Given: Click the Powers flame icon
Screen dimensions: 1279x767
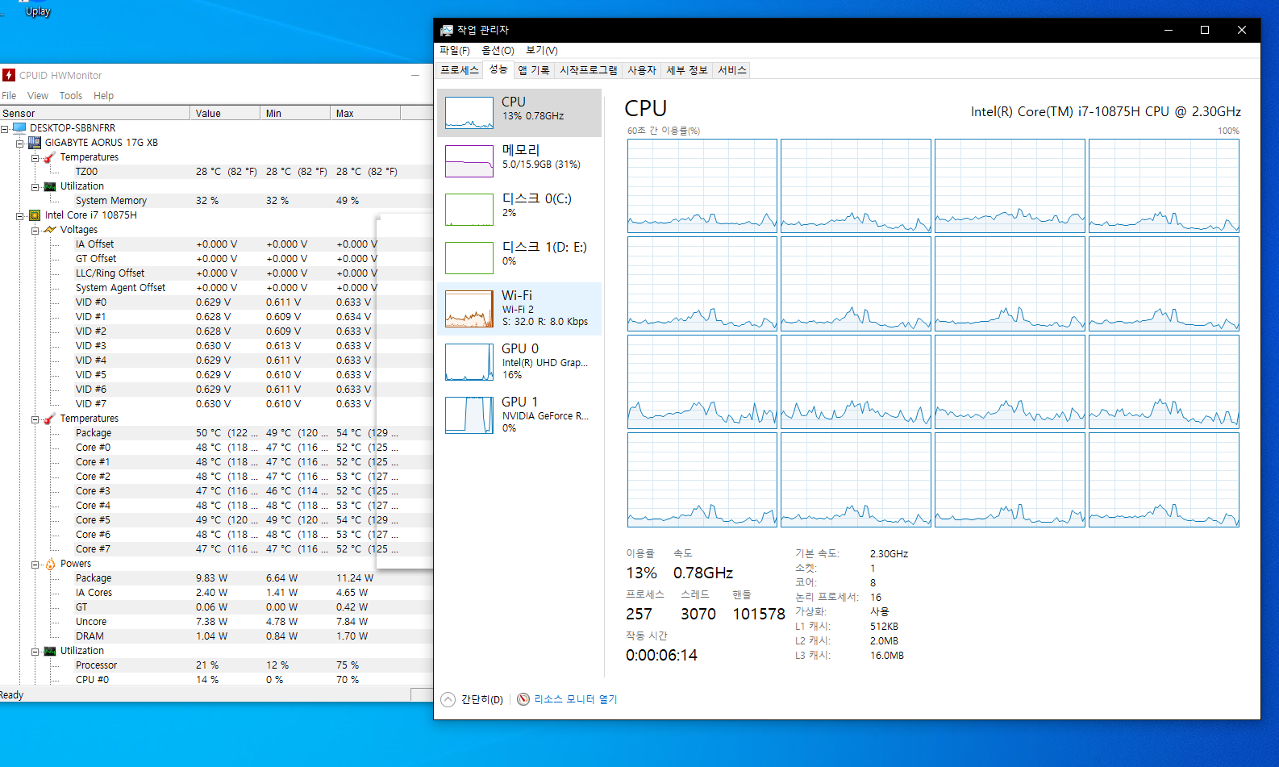Looking at the screenshot, I should (50, 564).
